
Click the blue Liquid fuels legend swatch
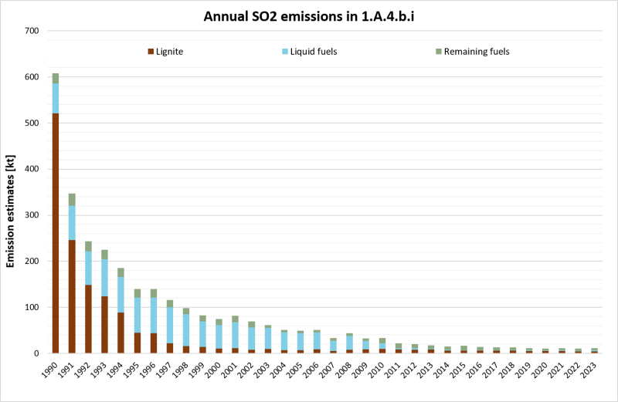pyautogui.click(x=285, y=52)
